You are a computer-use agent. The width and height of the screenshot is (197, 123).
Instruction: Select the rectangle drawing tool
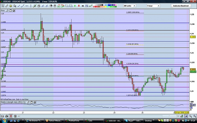click(71, 6)
